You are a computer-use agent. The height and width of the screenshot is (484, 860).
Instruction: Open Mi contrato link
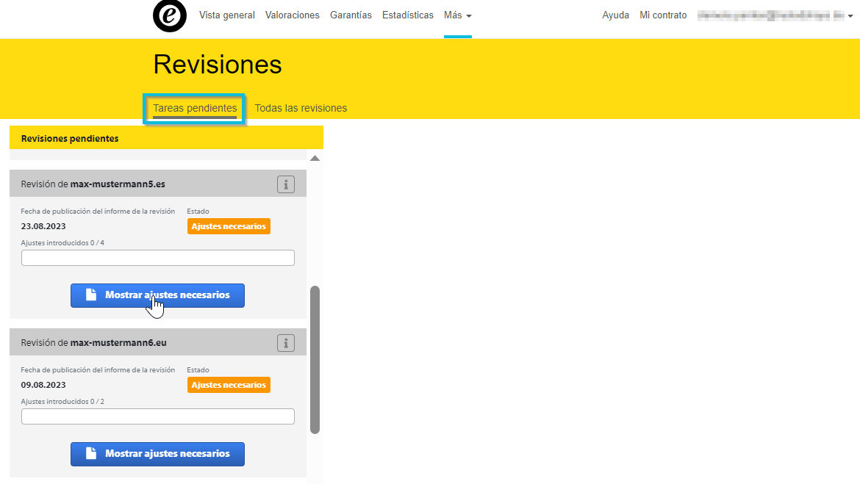[663, 15]
